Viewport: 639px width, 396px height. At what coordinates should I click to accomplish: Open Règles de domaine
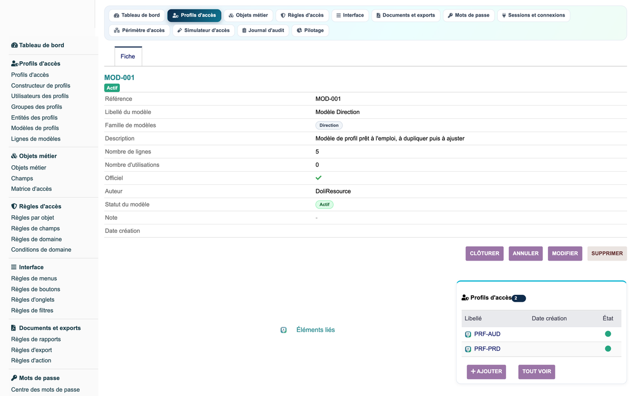[36, 239]
